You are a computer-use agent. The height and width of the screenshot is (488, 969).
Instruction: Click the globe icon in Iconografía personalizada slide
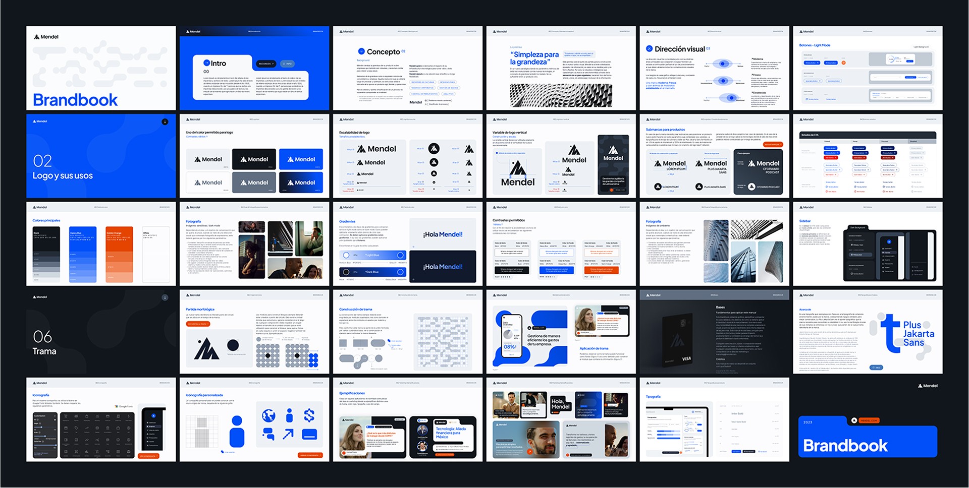tap(268, 416)
